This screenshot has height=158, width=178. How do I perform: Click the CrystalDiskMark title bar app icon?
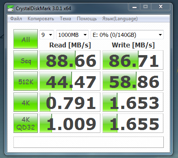[11, 8]
